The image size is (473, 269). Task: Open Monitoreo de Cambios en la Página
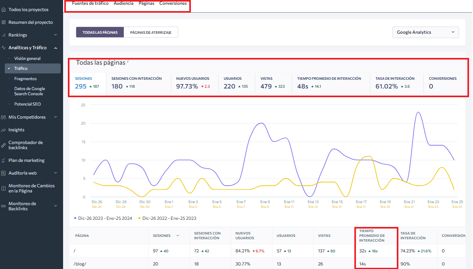tap(31, 188)
